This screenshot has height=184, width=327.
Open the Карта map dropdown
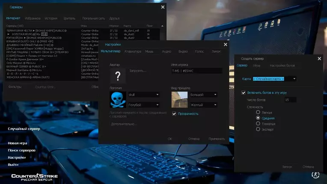[x=274, y=79]
